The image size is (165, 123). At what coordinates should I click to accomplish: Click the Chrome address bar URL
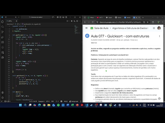click(120, 22)
